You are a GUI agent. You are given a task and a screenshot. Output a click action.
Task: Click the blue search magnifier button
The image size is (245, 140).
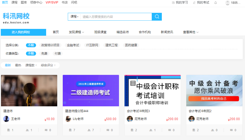coord(157,17)
